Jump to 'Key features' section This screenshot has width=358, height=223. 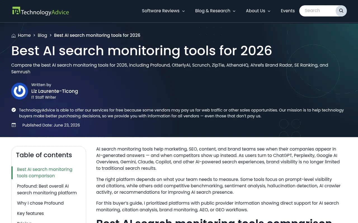(x=30, y=213)
